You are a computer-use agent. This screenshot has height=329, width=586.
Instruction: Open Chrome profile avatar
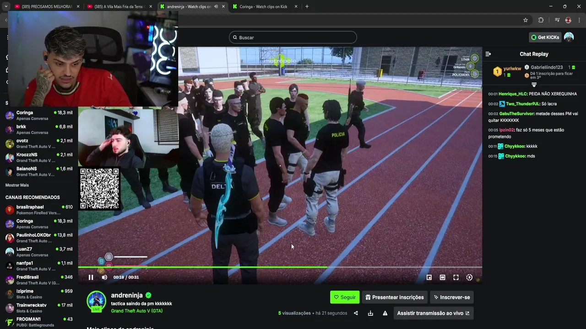tap(568, 20)
